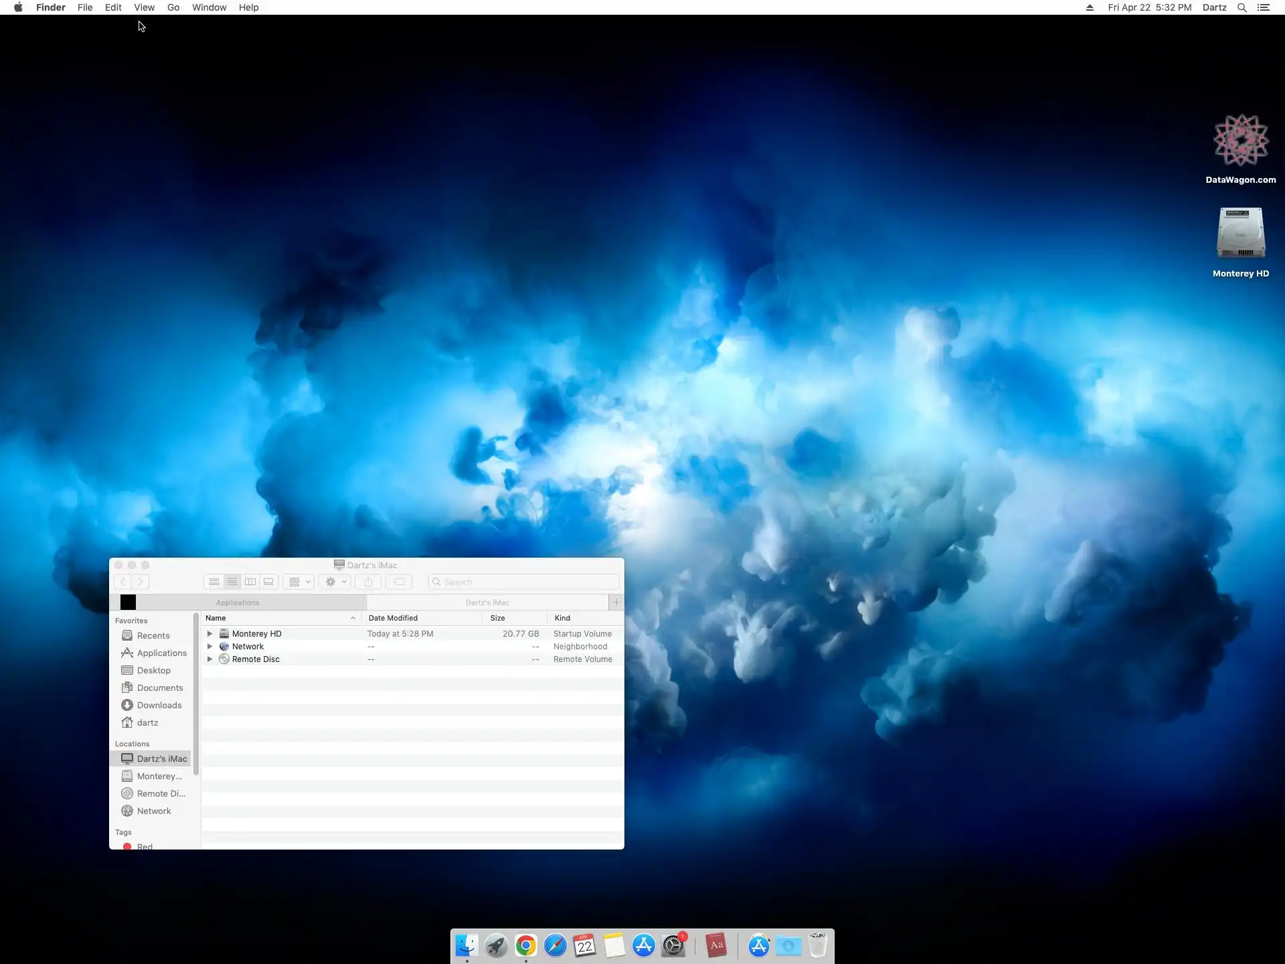This screenshot has width=1285, height=964.
Task: Expand the Monterey HD disclosure triangle
Action: coord(209,633)
